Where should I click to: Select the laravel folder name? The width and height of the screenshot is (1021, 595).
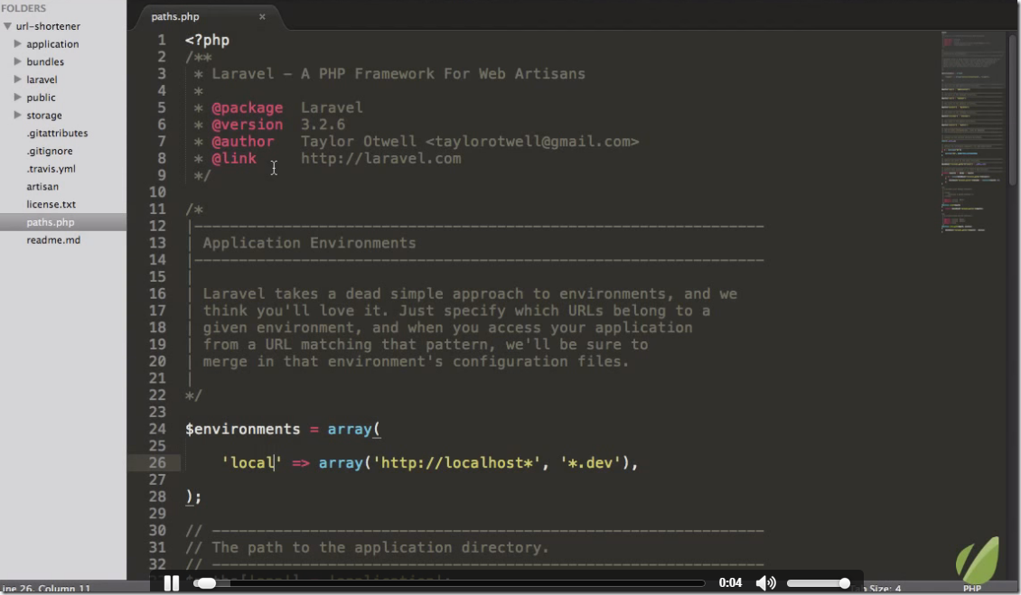(42, 79)
